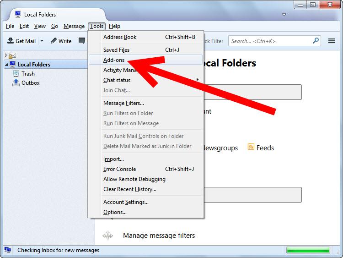The height and width of the screenshot is (258, 343).
Task: Select Clear Recent History entry
Action: point(146,189)
